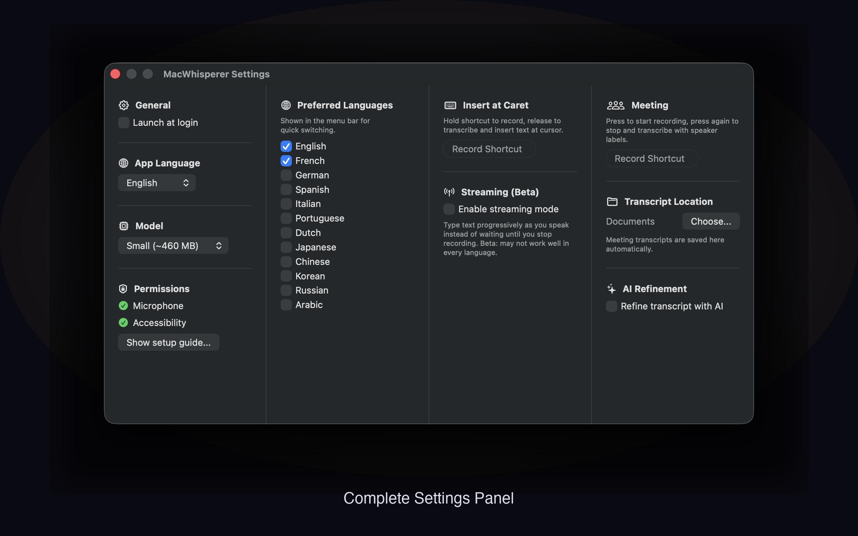Click the Preferred Languages globe icon
The image size is (858, 536).
(286, 105)
